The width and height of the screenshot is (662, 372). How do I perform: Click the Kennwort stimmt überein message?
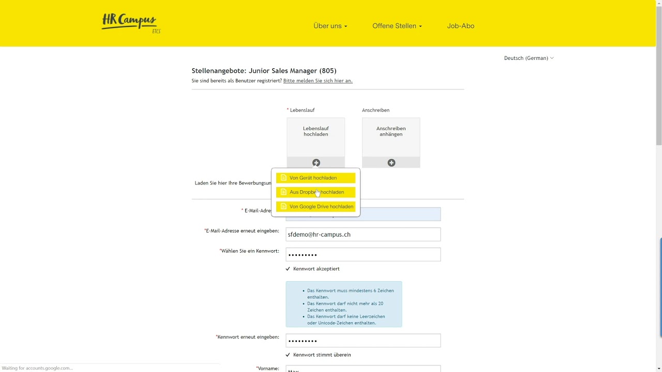pyautogui.click(x=322, y=355)
